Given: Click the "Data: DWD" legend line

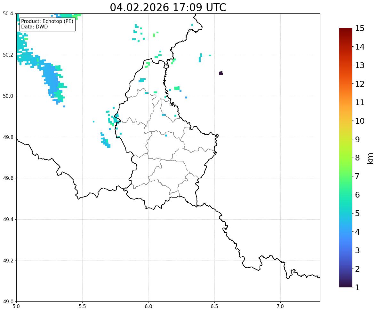Looking at the screenshot, I should point(34,27).
